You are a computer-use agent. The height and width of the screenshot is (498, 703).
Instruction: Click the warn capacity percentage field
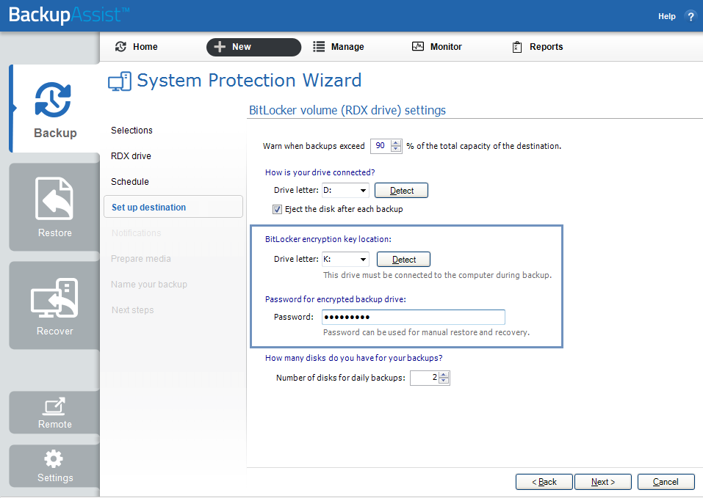pos(381,146)
